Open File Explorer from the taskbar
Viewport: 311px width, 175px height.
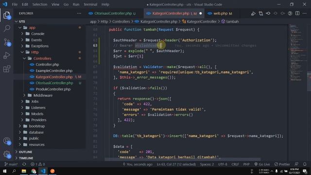click(24, 171)
